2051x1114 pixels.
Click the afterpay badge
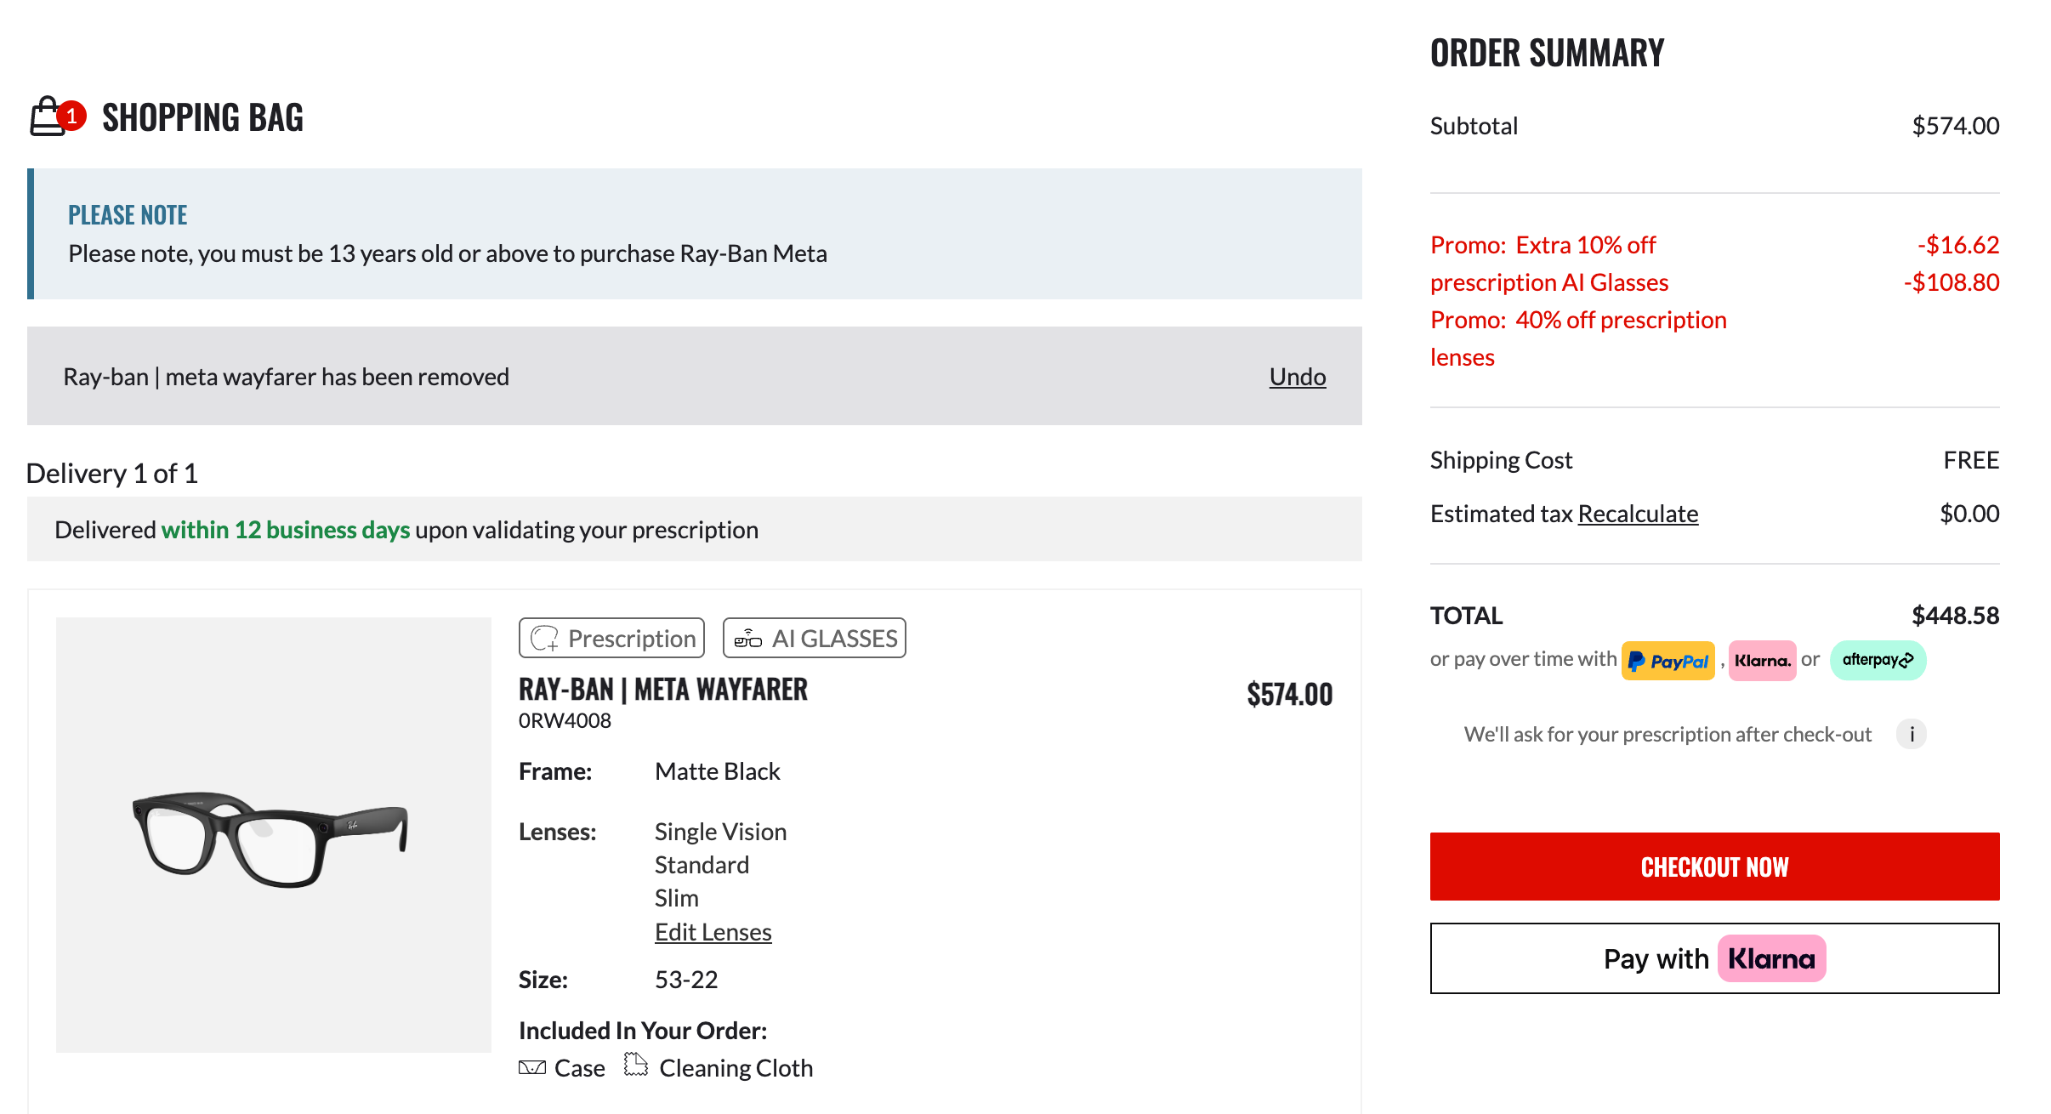[x=1878, y=661]
